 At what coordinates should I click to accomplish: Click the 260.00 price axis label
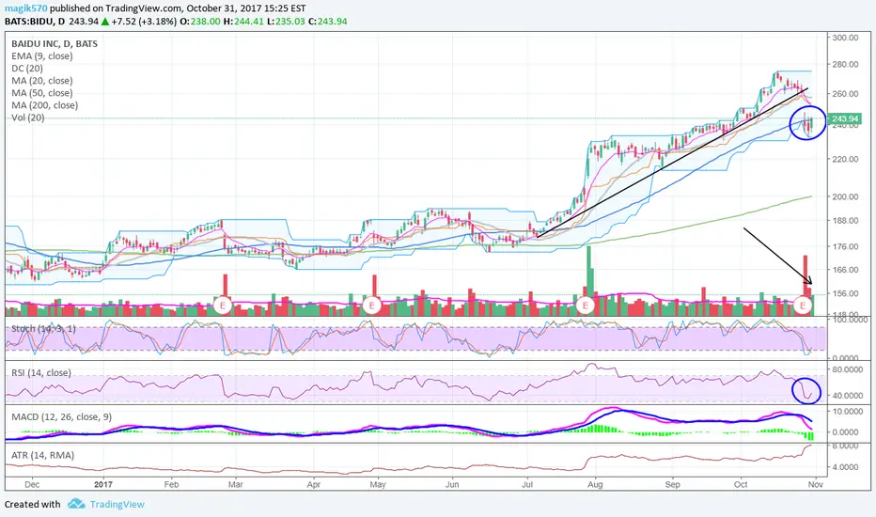[845, 93]
